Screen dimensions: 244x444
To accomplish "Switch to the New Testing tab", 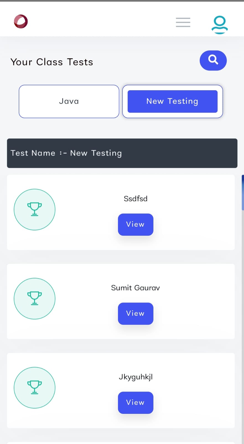I will 172,101.
